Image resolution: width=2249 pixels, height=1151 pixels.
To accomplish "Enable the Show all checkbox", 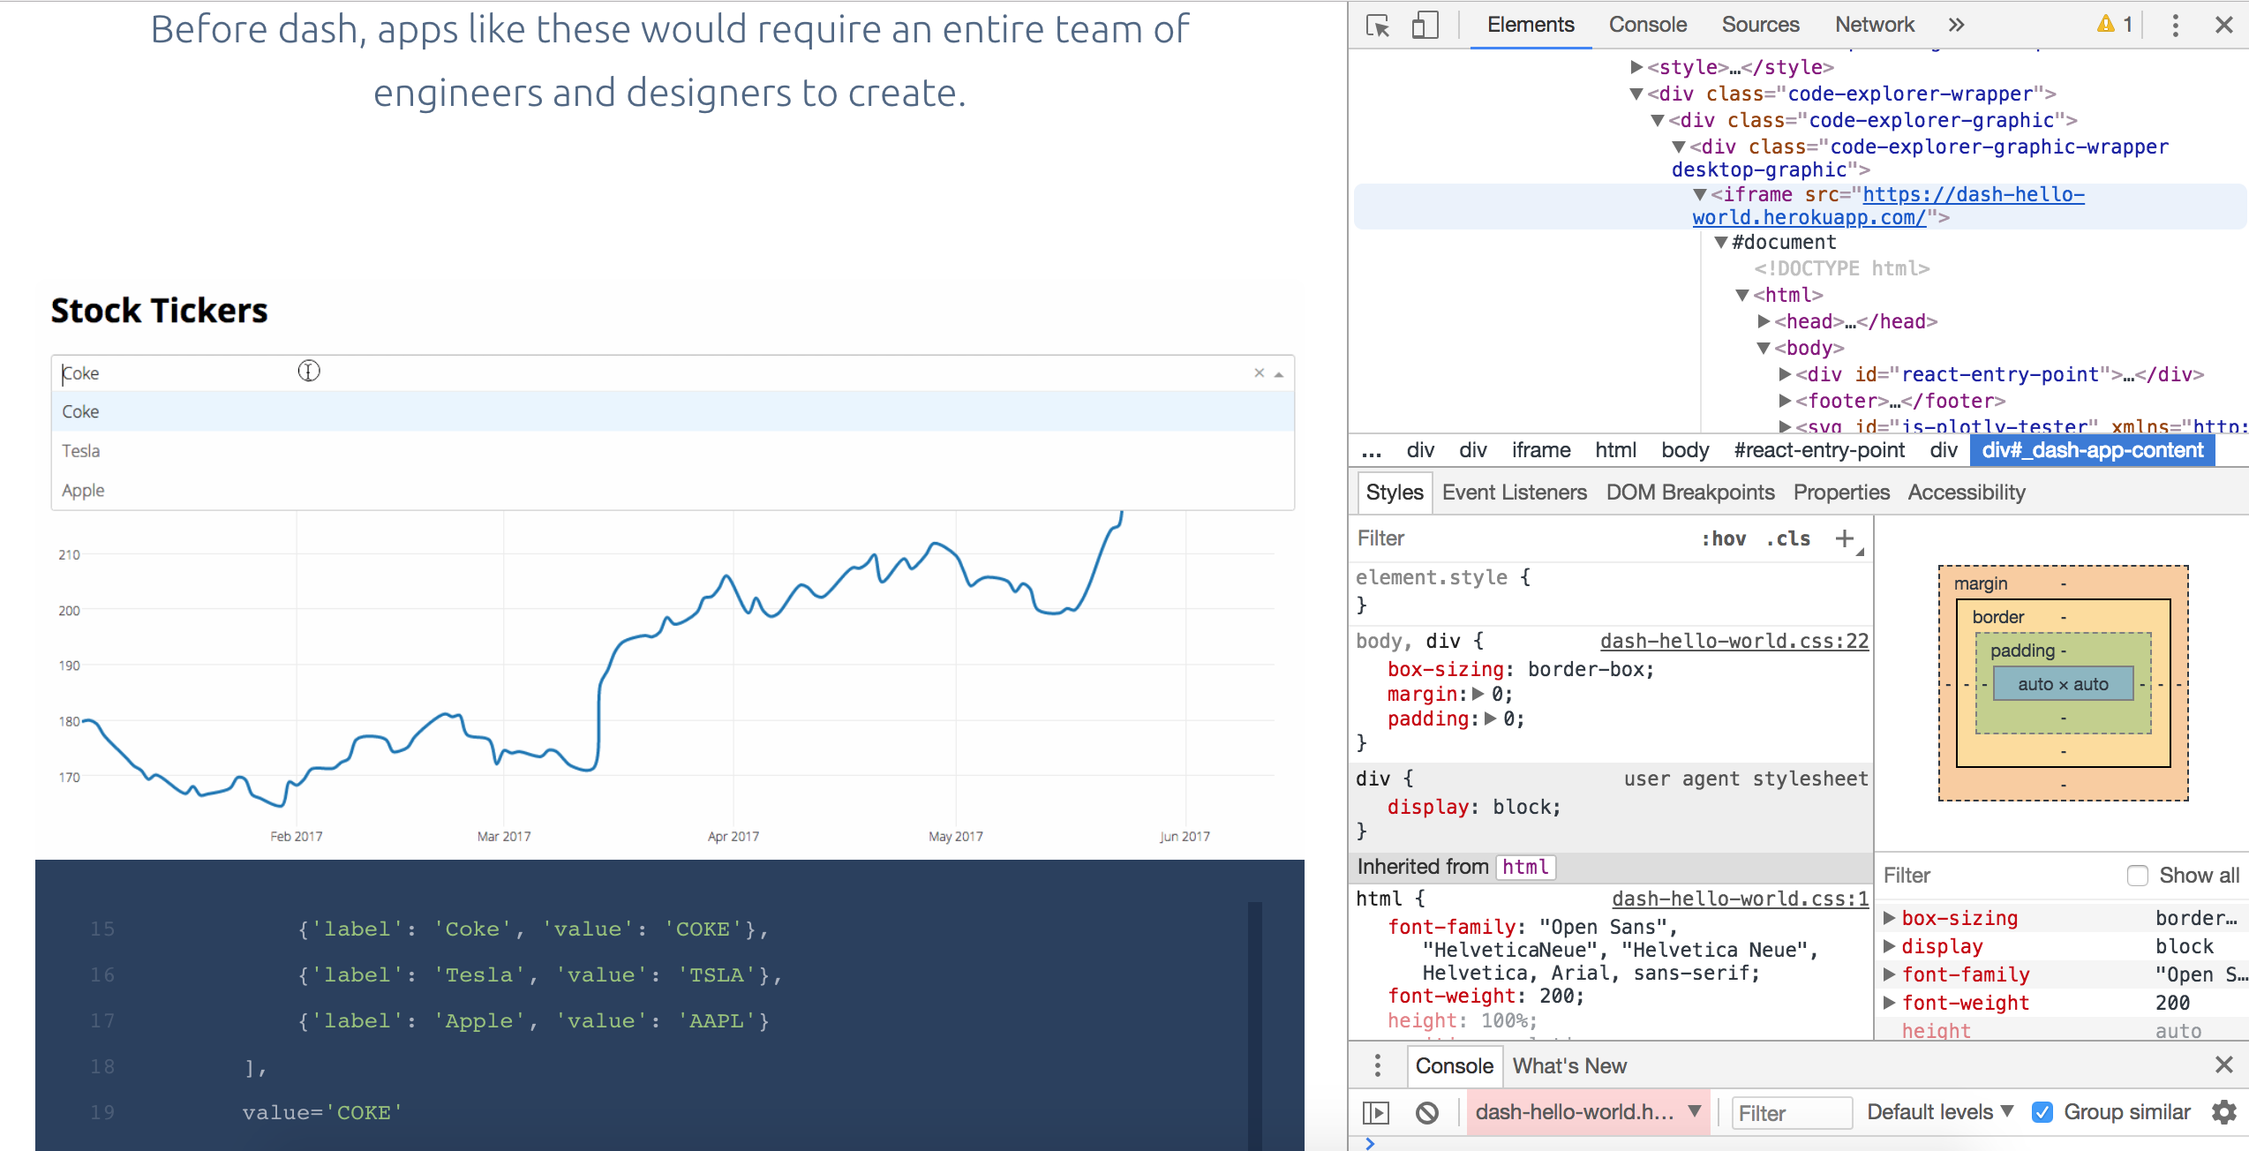I will coord(2137,876).
